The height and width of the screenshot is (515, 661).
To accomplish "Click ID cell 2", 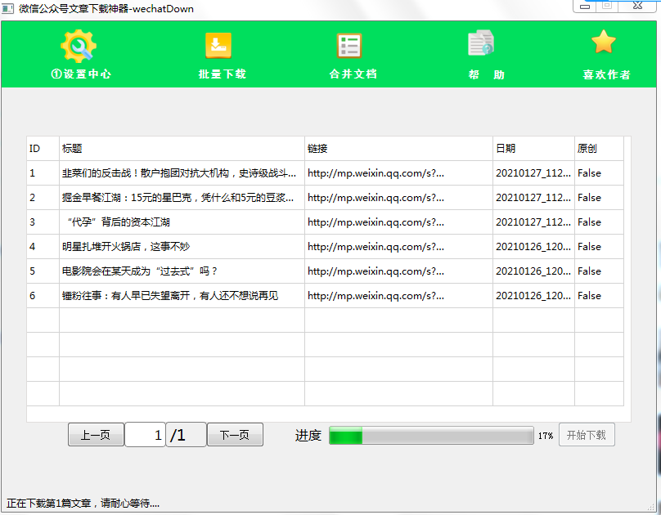I will (x=43, y=198).
